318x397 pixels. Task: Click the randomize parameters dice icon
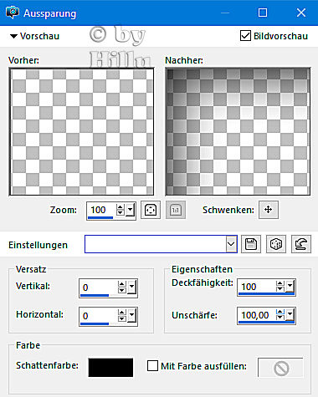coord(276,244)
